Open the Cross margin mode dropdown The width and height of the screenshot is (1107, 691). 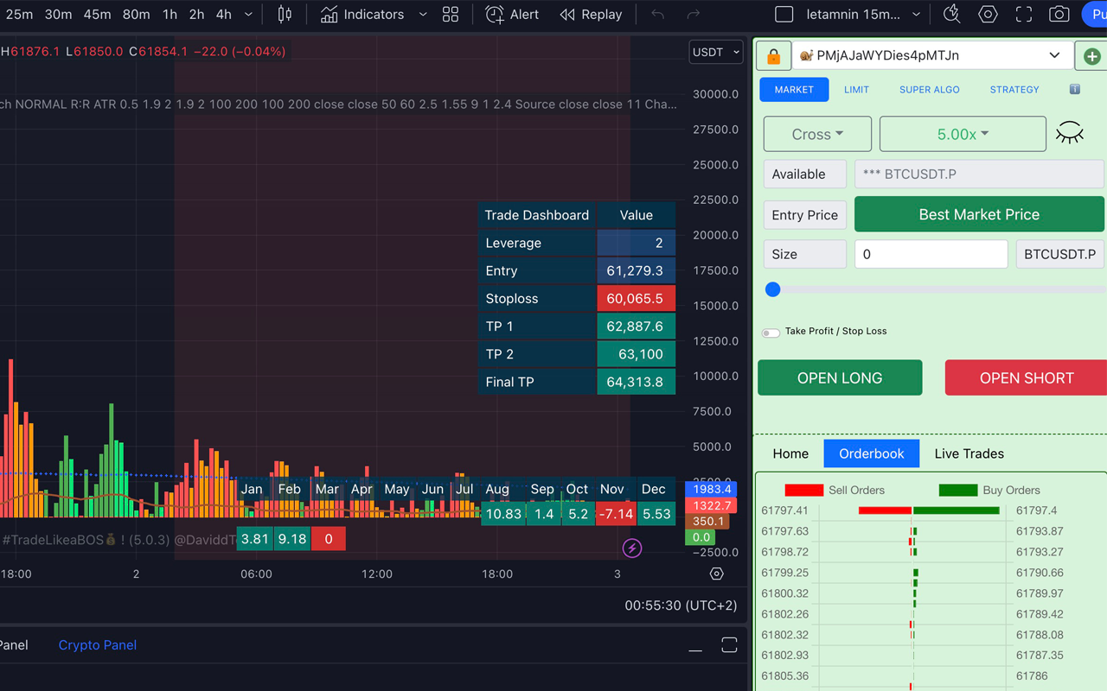(x=817, y=134)
